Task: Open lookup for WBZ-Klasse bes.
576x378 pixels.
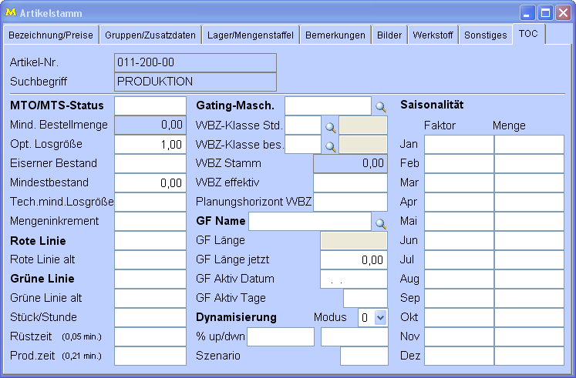Action: coord(330,145)
